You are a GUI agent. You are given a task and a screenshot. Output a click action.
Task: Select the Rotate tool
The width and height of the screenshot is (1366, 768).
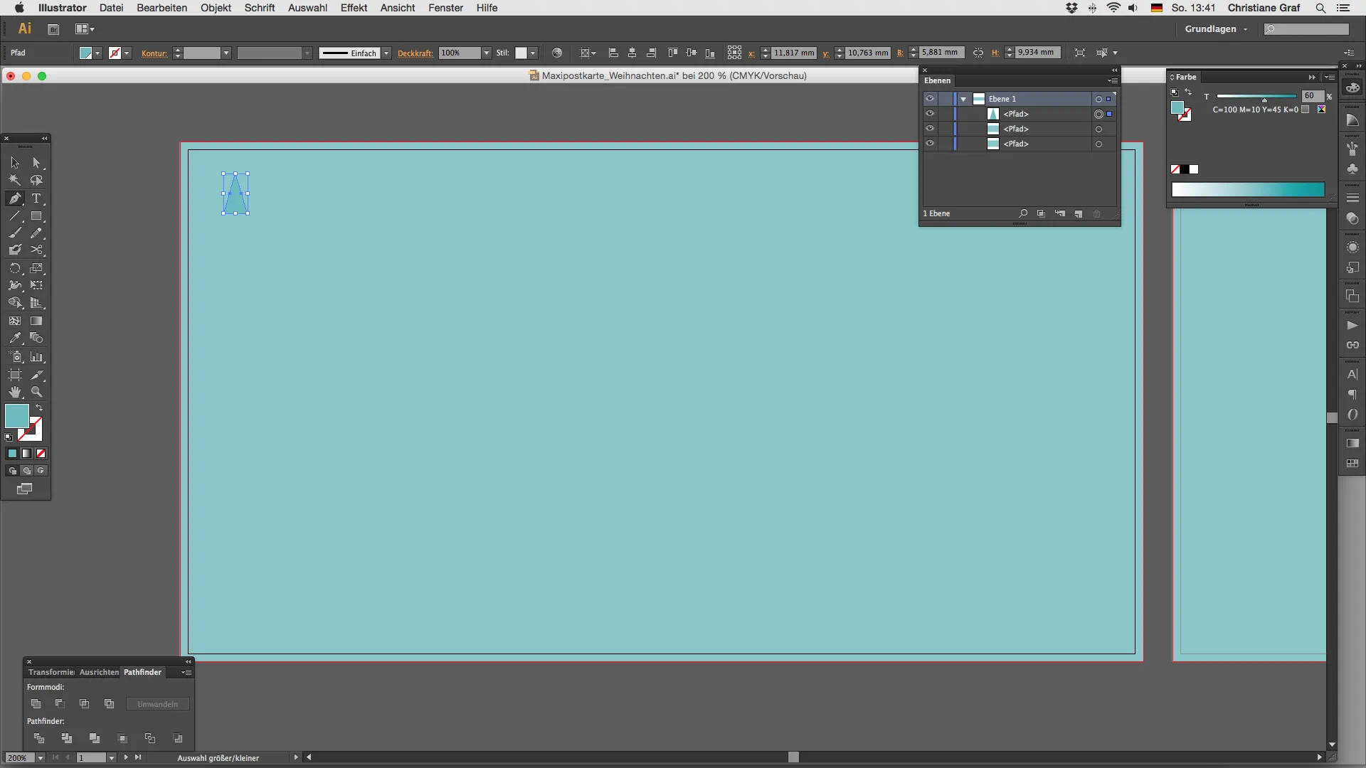[x=15, y=268]
